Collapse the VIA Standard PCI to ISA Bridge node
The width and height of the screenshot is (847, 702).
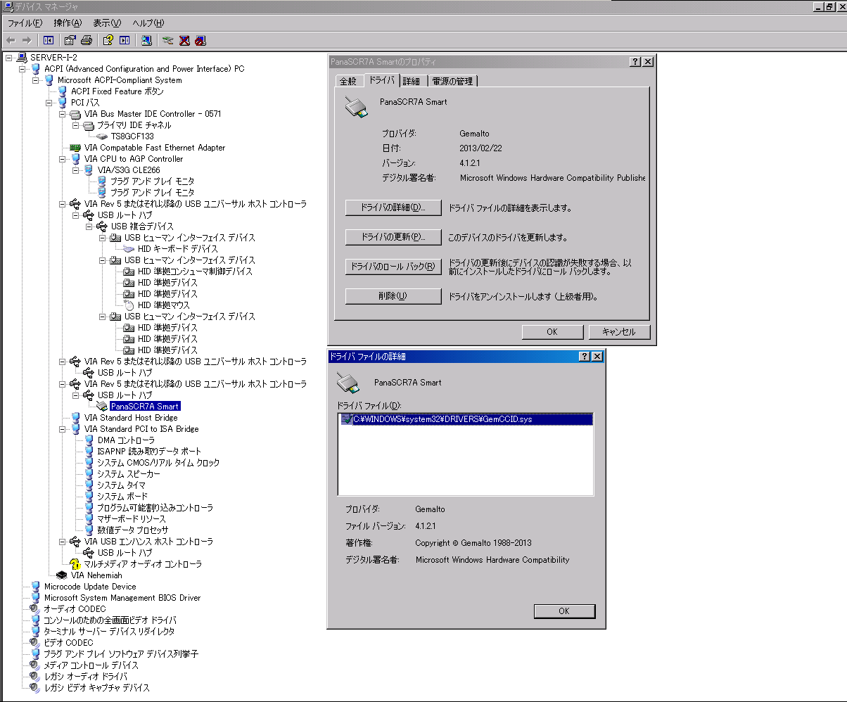coord(63,429)
